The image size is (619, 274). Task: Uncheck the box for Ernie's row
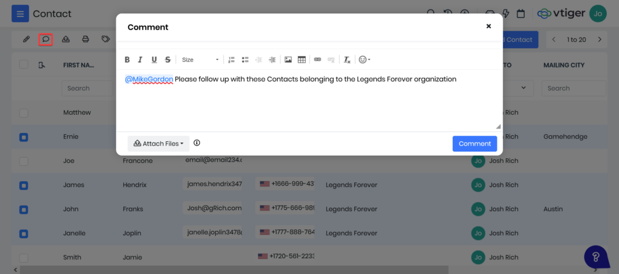pos(24,137)
